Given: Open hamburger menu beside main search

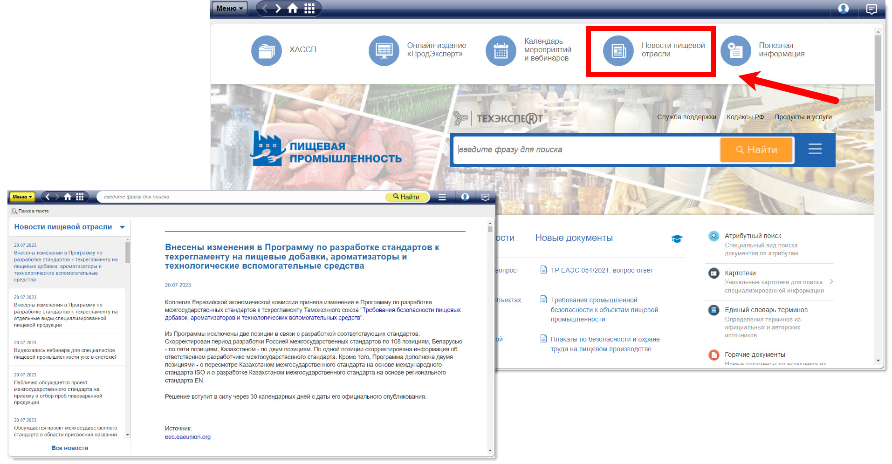Looking at the screenshot, I should click(x=815, y=149).
